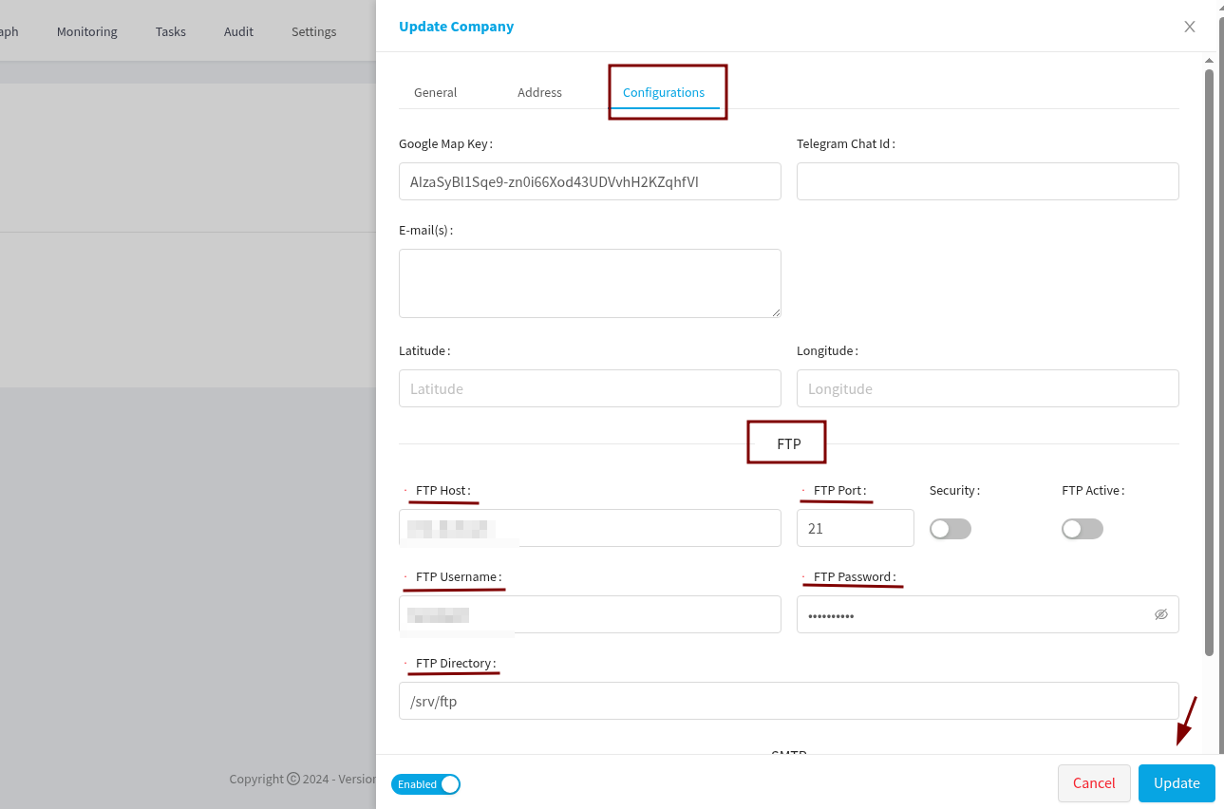The height and width of the screenshot is (809, 1224).
Task: Click the FTP Port field
Action: coord(855,528)
